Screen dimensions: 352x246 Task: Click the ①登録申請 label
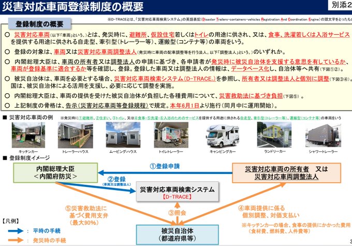(x=165, y=166)
